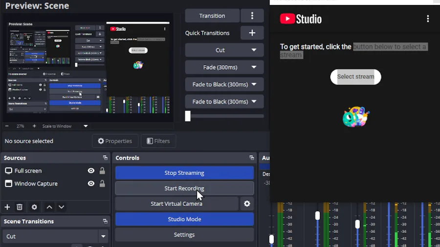Click Start Virtual Camera button
Viewport: 440px width, 247px height.
point(176,204)
